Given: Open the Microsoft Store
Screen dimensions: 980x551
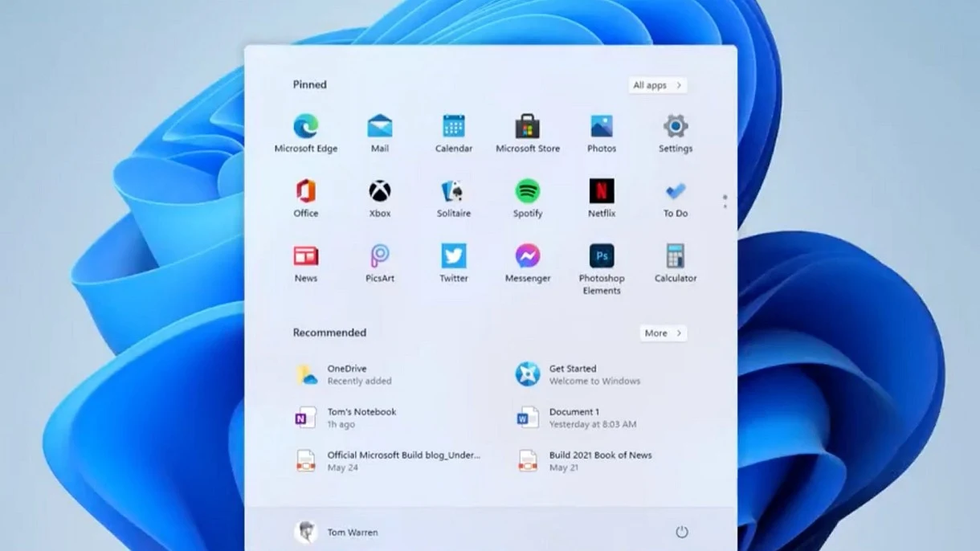Looking at the screenshot, I should pyautogui.click(x=527, y=127).
